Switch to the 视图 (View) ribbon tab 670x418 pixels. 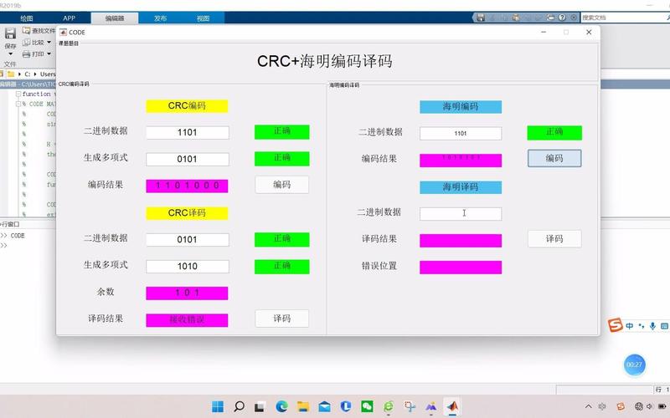click(x=203, y=18)
